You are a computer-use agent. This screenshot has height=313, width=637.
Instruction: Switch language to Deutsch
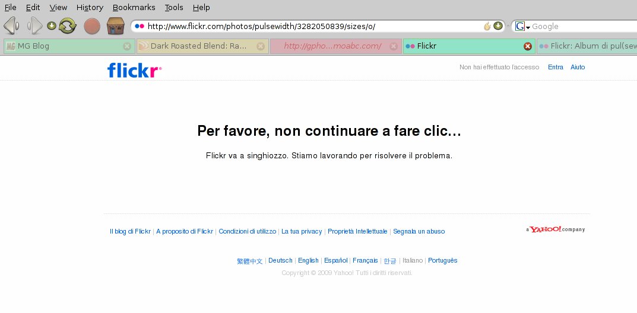point(280,261)
